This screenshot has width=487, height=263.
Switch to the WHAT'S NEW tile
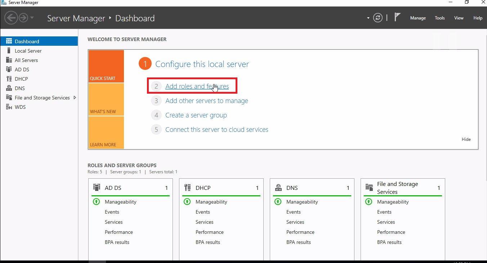pos(106,99)
